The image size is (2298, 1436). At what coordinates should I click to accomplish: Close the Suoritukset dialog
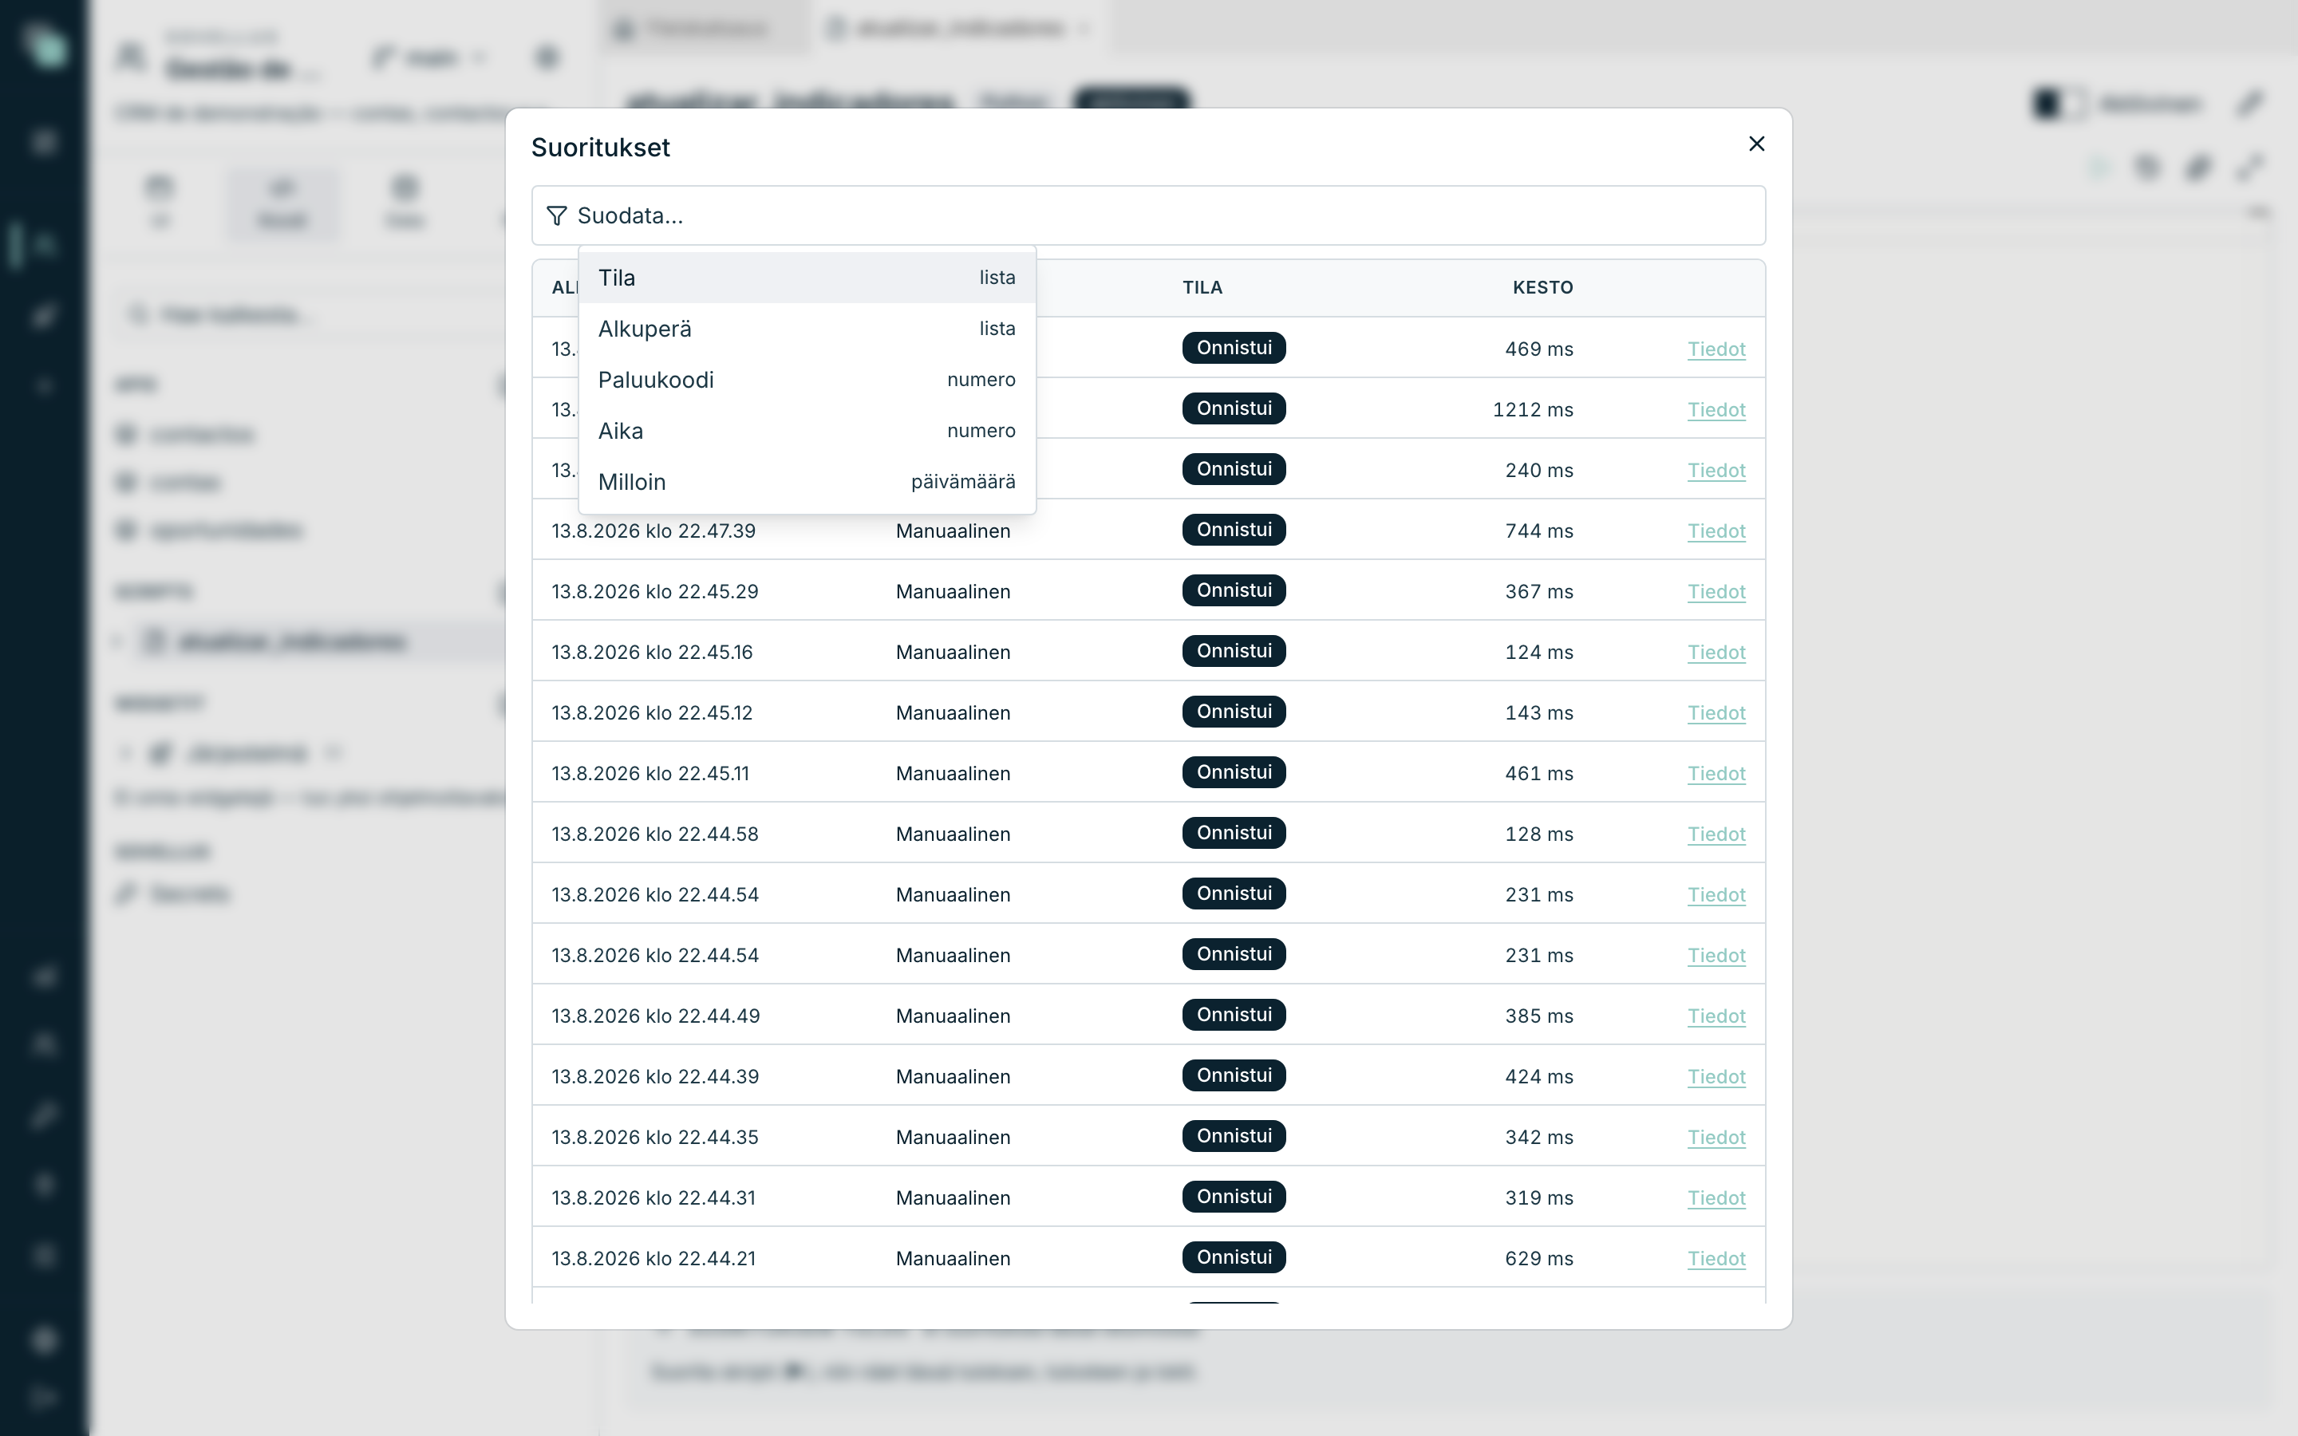(1755, 144)
